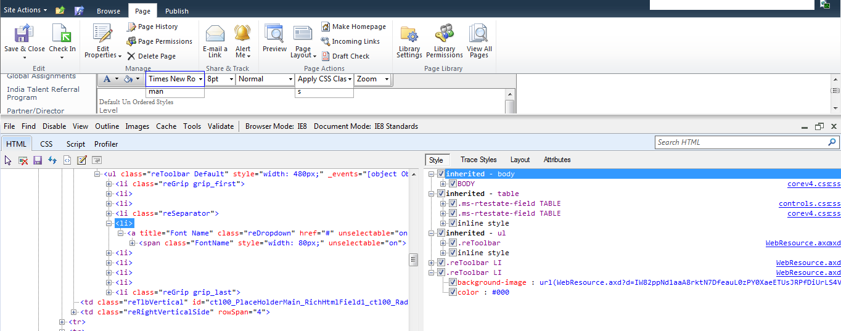Open Edit Properties in the ribbon
This screenshot has height=331, width=841.
[x=102, y=33]
